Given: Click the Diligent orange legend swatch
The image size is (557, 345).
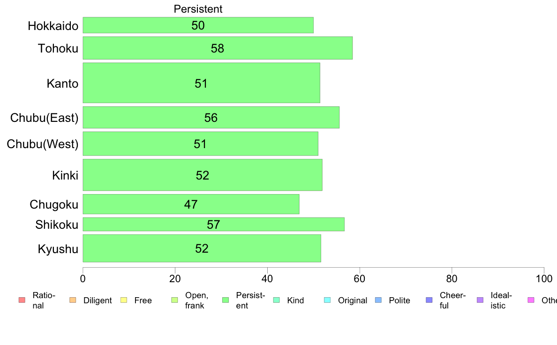Looking at the screenshot, I should tap(73, 300).
